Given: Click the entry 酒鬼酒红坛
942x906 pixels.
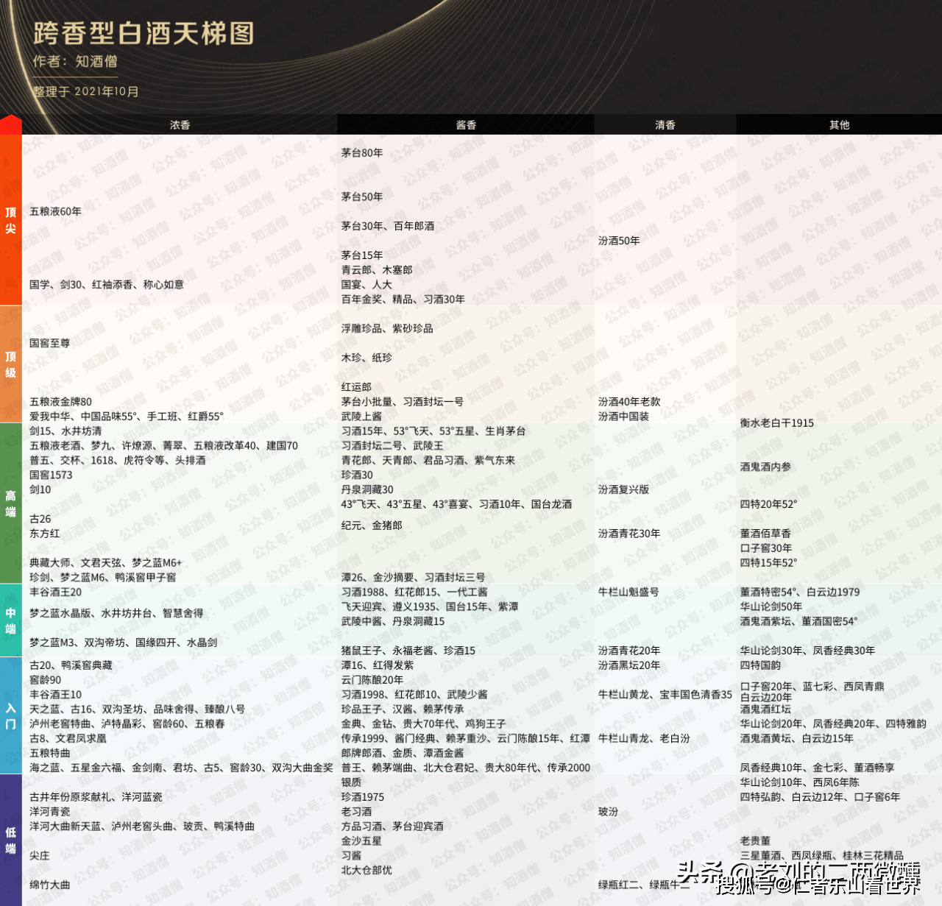Looking at the screenshot, I should (765, 709).
